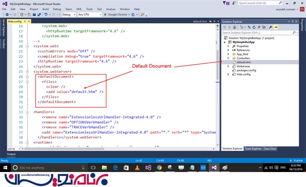The image size is (306, 187).
Task: Select default.htm in Solution Explorer
Action: point(244,62)
